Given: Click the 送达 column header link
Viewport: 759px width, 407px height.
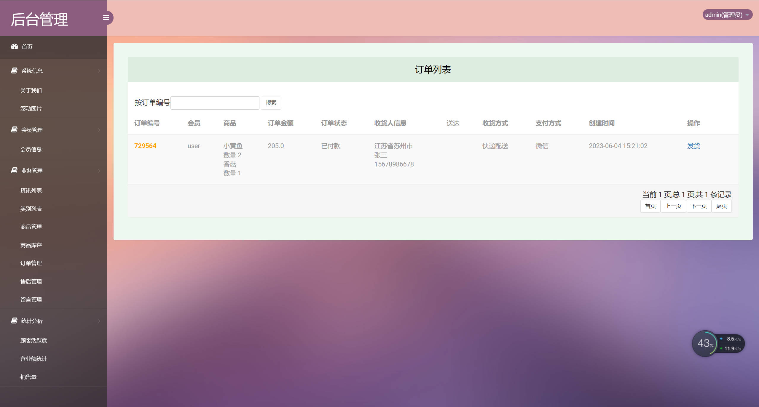Looking at the screenshot, I should 453,123.
